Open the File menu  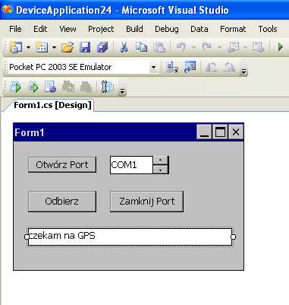coord(15,29)
